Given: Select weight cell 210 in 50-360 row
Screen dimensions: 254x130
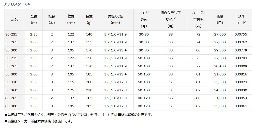Looking at the screenshot, I should click(89, 90).
